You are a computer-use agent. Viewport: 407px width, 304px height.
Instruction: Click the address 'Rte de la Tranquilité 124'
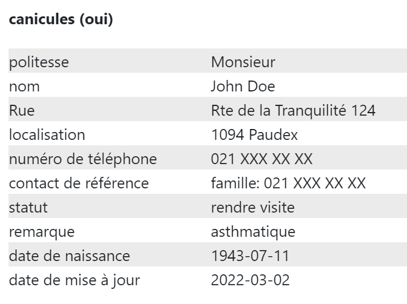point(293,111)
